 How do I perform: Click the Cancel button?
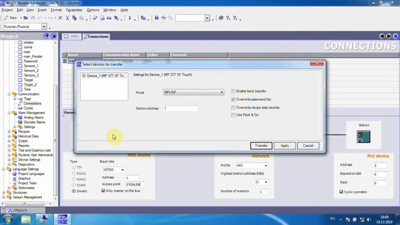[x=308, y=146]
